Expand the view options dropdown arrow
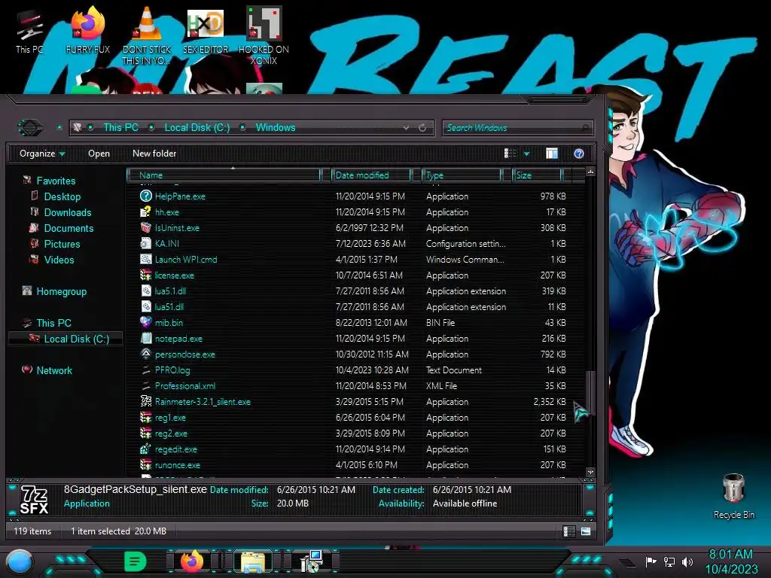771x578 pixels. [526, 154]
